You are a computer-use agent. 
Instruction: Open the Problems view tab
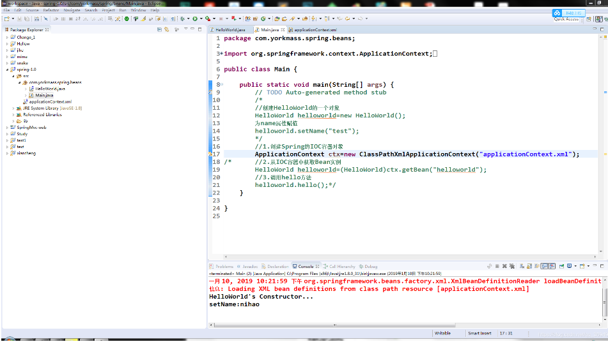point(224,266)
